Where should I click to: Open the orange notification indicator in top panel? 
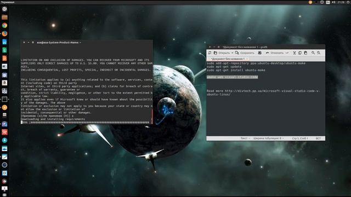[x=310, y=2]
